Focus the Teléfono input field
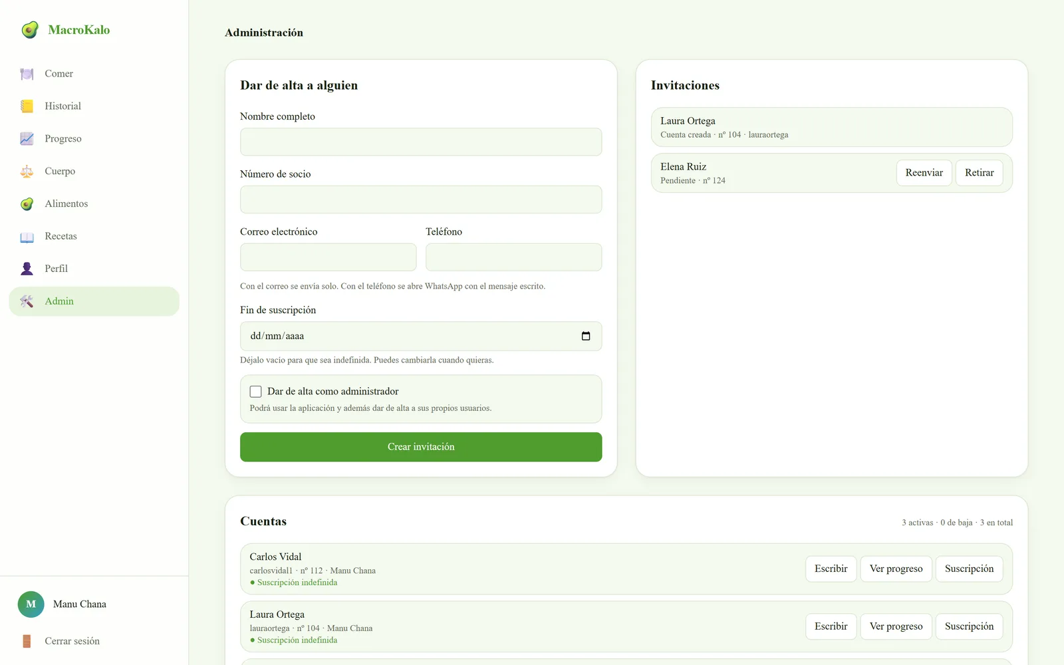 [513, 257]
